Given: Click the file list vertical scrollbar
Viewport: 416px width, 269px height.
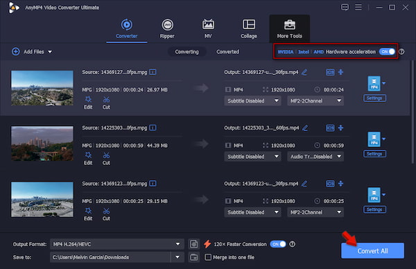Looking at the screenshot, I should pos(413,112).
